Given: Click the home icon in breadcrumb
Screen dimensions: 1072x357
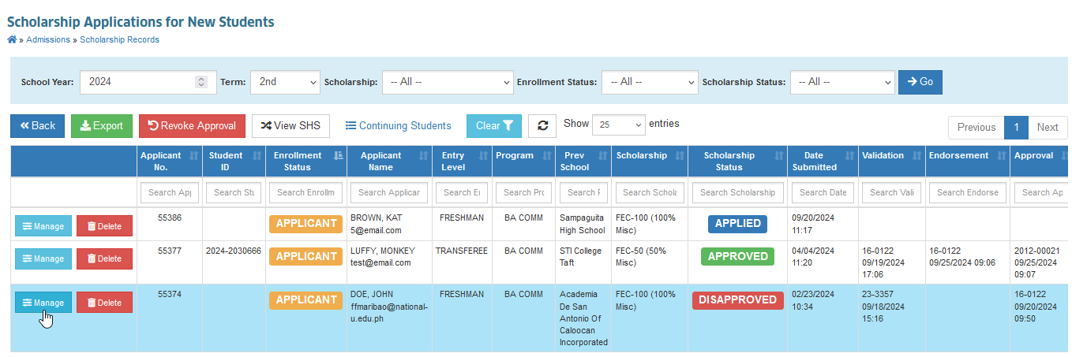Looking at the screenshot, I should (12, 39).
